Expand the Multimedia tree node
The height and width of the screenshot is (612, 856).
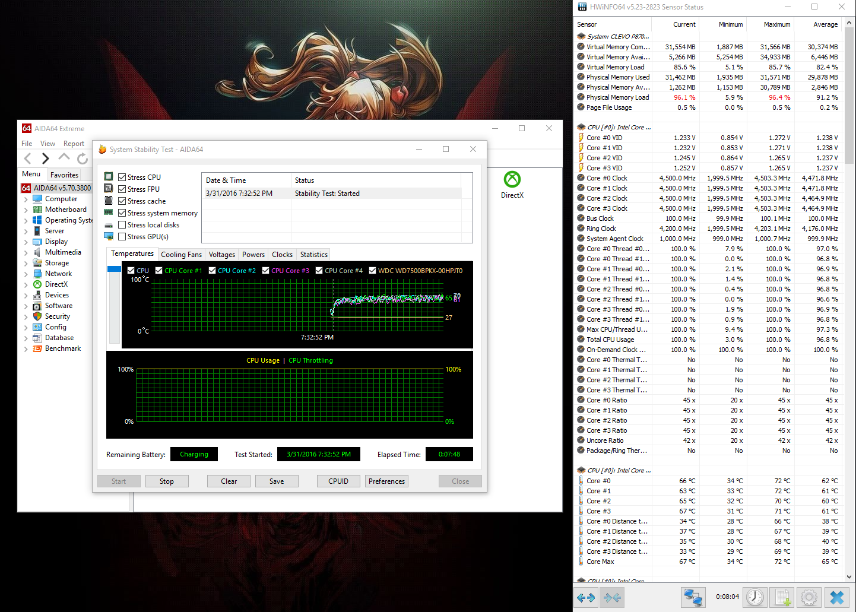coord(26,253)
